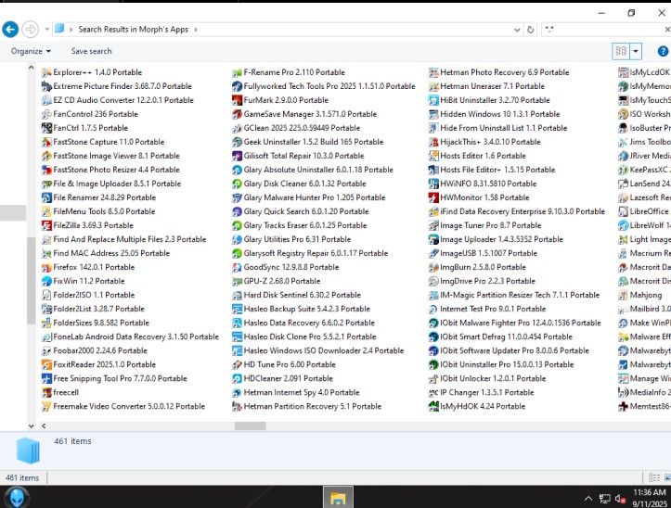Click the refresh button in address bar
The width and height of the screenshot is (671, 508).
point(530,30)
